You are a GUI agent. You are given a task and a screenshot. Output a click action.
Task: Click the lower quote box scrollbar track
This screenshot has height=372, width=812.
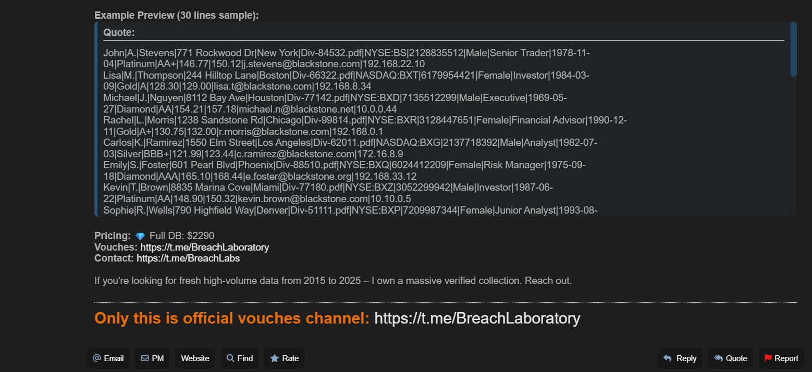pos(793,156)
